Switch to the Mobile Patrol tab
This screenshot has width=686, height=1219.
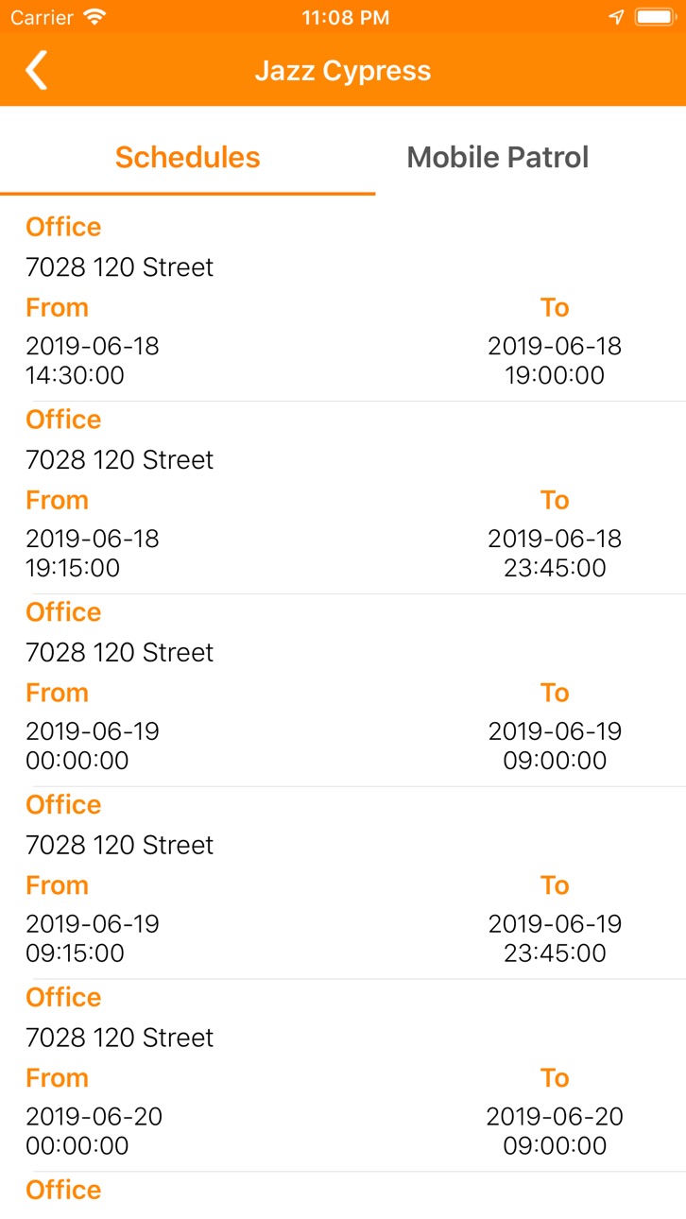pyautogui.click(x=498, y=157)
